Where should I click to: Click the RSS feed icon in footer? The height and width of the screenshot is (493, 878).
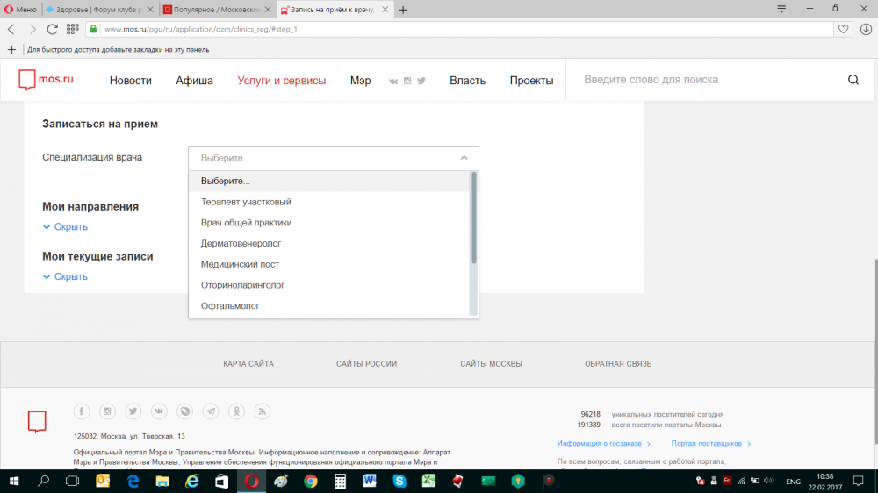pyautogui.click(x=263, y=411)
